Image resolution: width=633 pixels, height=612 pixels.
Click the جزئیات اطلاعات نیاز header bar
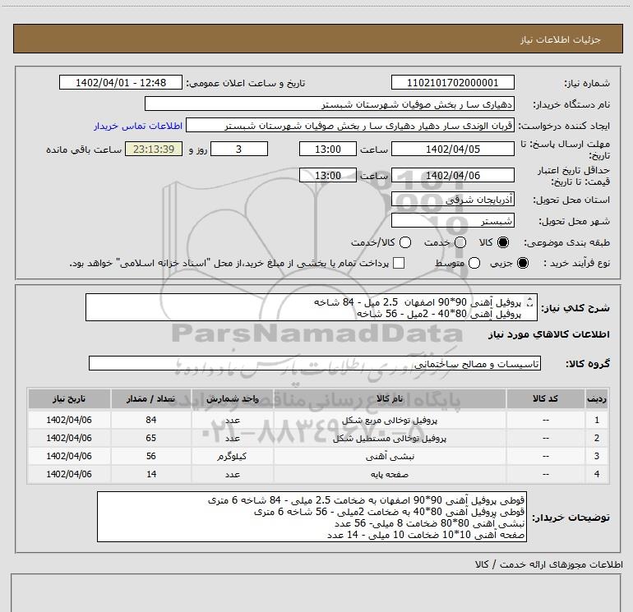[318, 39]
